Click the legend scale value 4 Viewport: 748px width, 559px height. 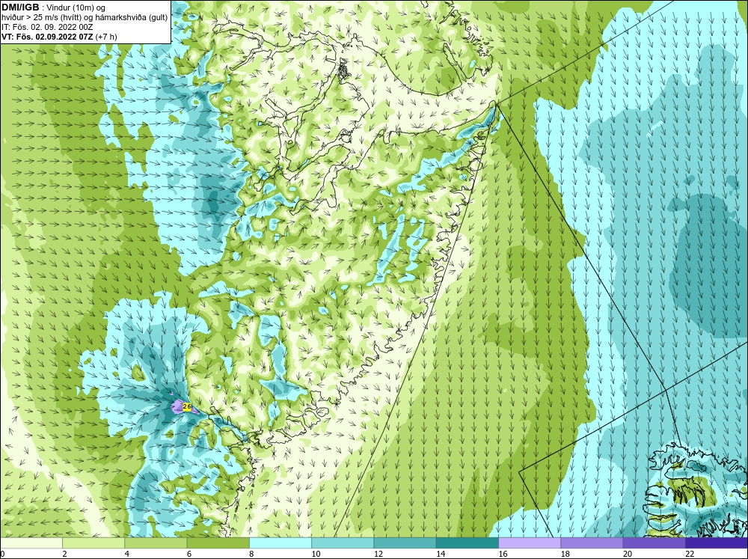click(127, 554)
